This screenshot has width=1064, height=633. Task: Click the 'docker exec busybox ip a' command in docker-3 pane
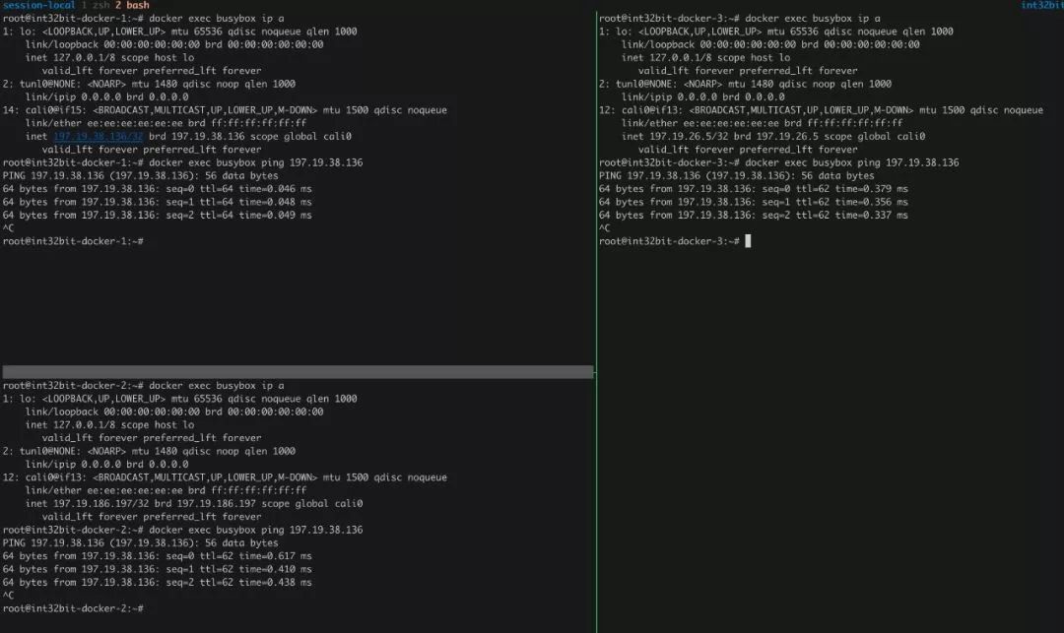pos(812,19)
